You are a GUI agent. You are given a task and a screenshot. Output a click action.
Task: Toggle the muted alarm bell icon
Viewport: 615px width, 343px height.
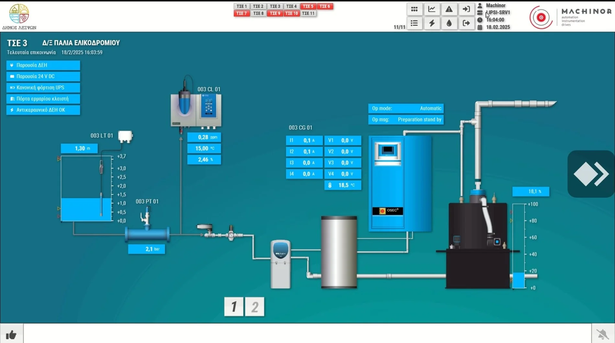(x=603, y=334)
